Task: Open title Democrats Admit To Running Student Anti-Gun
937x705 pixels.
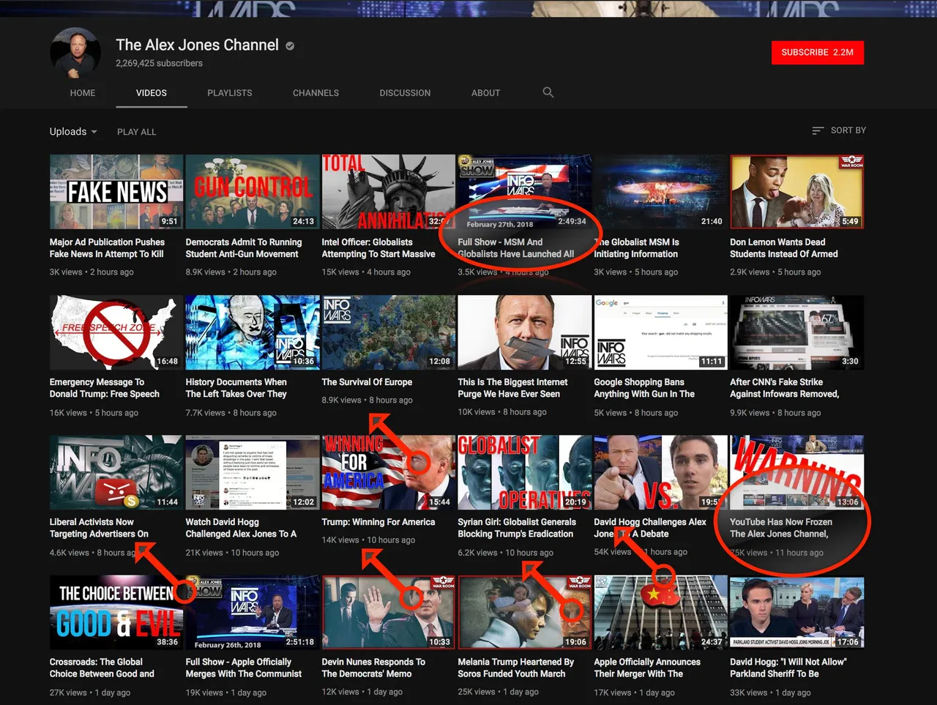Action: point(244,248)
